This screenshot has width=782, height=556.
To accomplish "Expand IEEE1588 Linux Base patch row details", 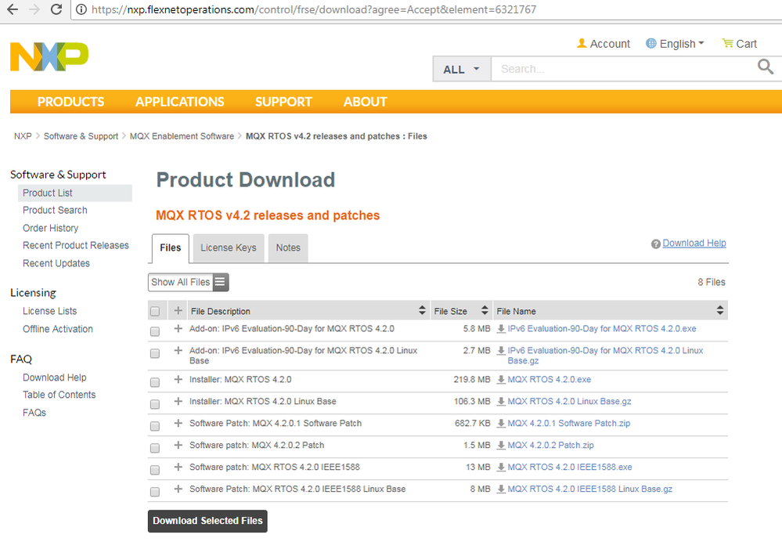I will 178,489.
